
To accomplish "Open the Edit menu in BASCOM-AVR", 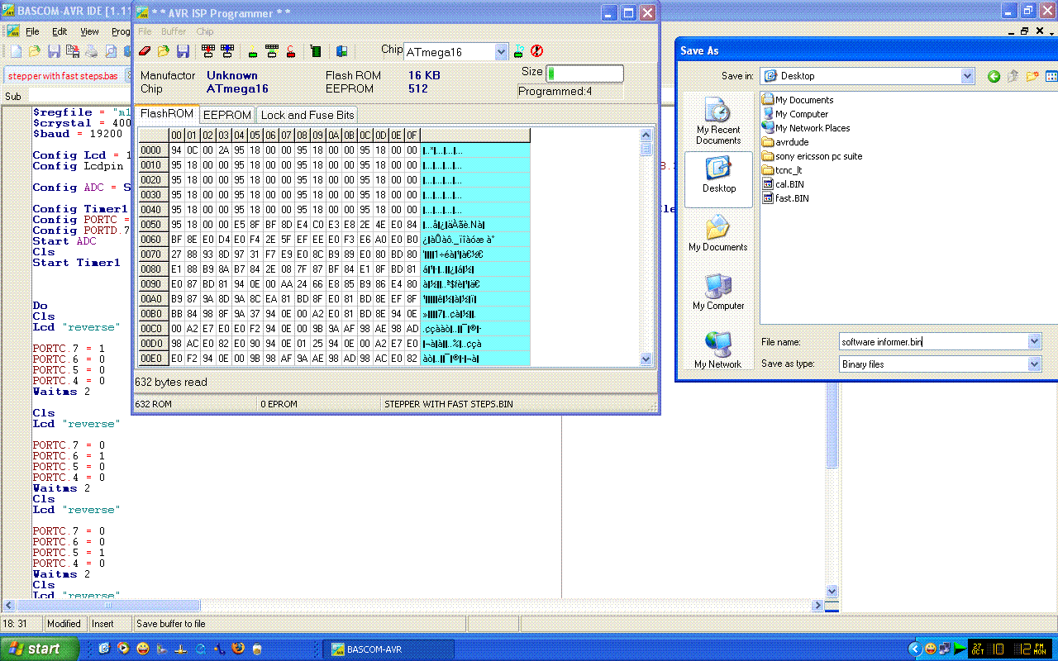I will (60, 31).
